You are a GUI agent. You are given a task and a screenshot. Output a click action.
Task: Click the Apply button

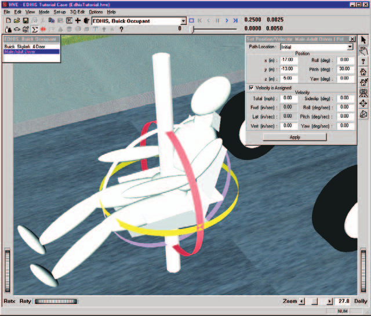pos(294,137)
